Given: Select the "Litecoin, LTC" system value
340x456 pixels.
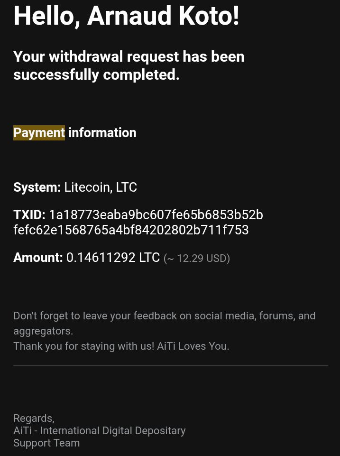Looking at the screenshot, I should [x=101, y=187].
